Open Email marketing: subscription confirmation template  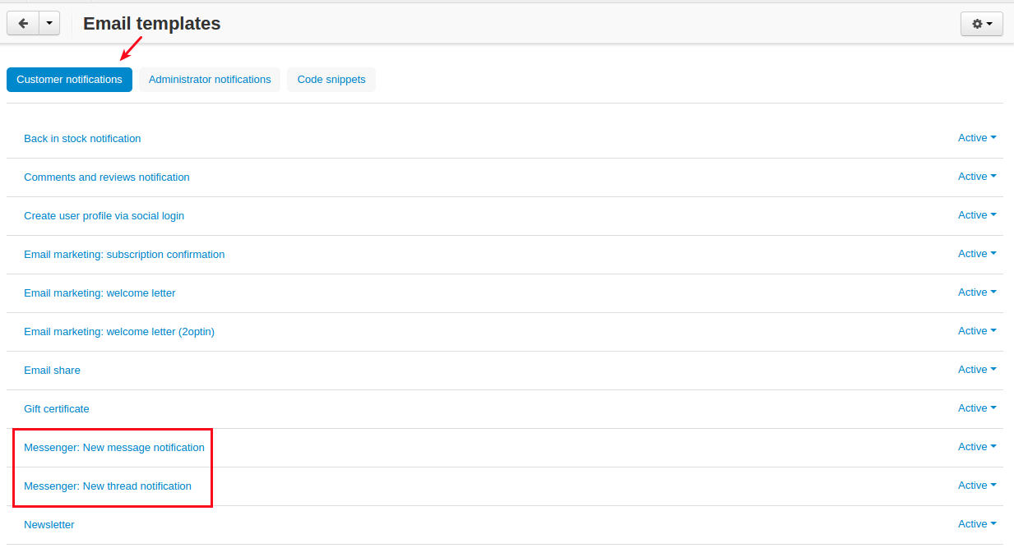pos(124,255)
